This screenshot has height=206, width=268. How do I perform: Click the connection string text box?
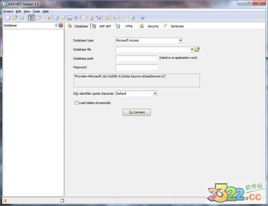coord(137,80)
